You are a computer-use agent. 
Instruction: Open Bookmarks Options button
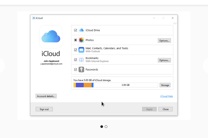pos(164,60)
